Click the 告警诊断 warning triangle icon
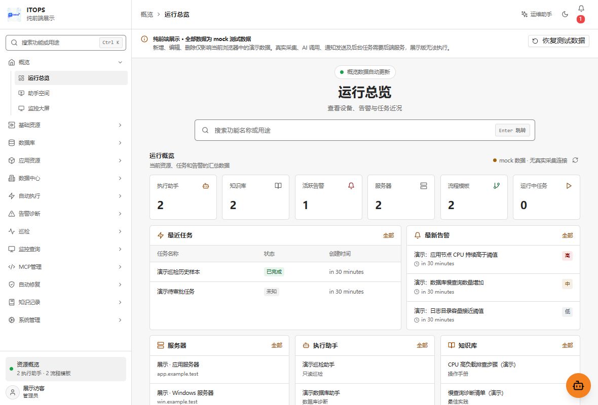The image size is (598, 405). (x=12, y=214)
